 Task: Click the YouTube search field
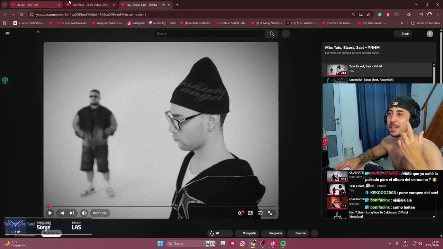point(210,34)
